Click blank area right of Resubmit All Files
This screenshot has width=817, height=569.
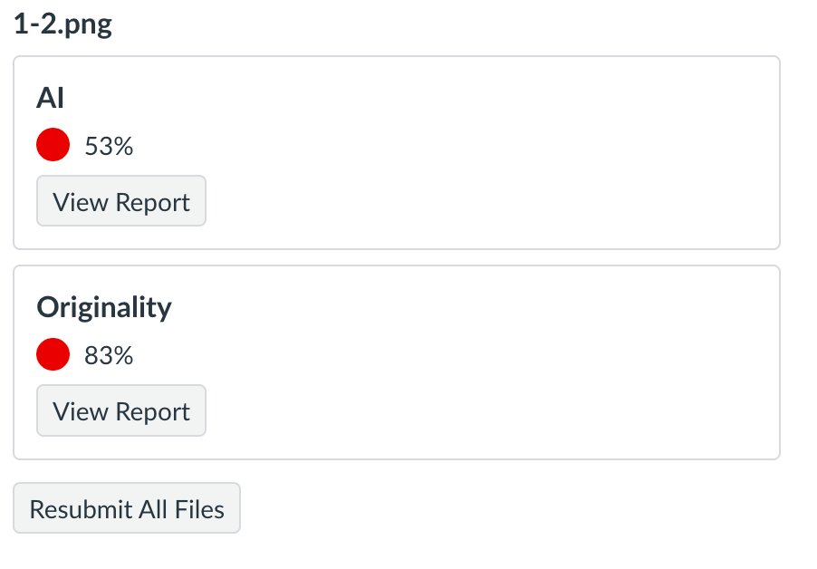[x=507, y=508]
